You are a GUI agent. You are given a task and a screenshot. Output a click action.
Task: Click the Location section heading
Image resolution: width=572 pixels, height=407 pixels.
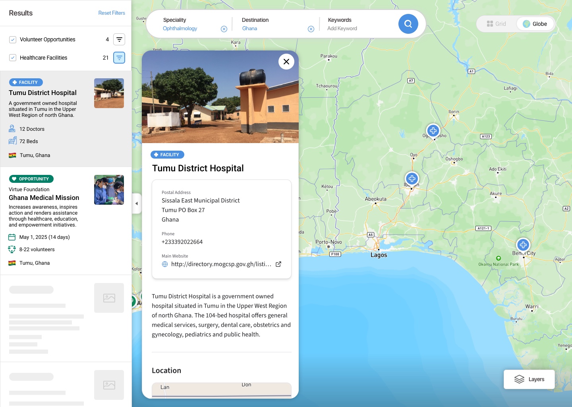click(x=166, y=370)
